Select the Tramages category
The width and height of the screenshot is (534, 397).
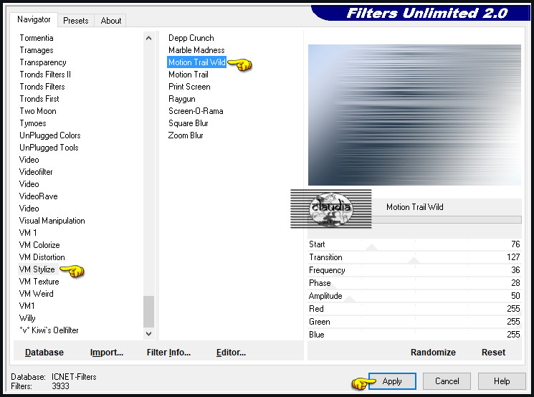[x=37, y=50]
